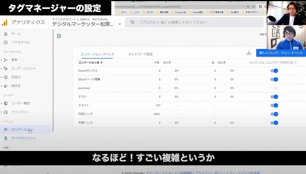
Task: Click the デジタルマーケッター松原 property name
Action: 83,24
